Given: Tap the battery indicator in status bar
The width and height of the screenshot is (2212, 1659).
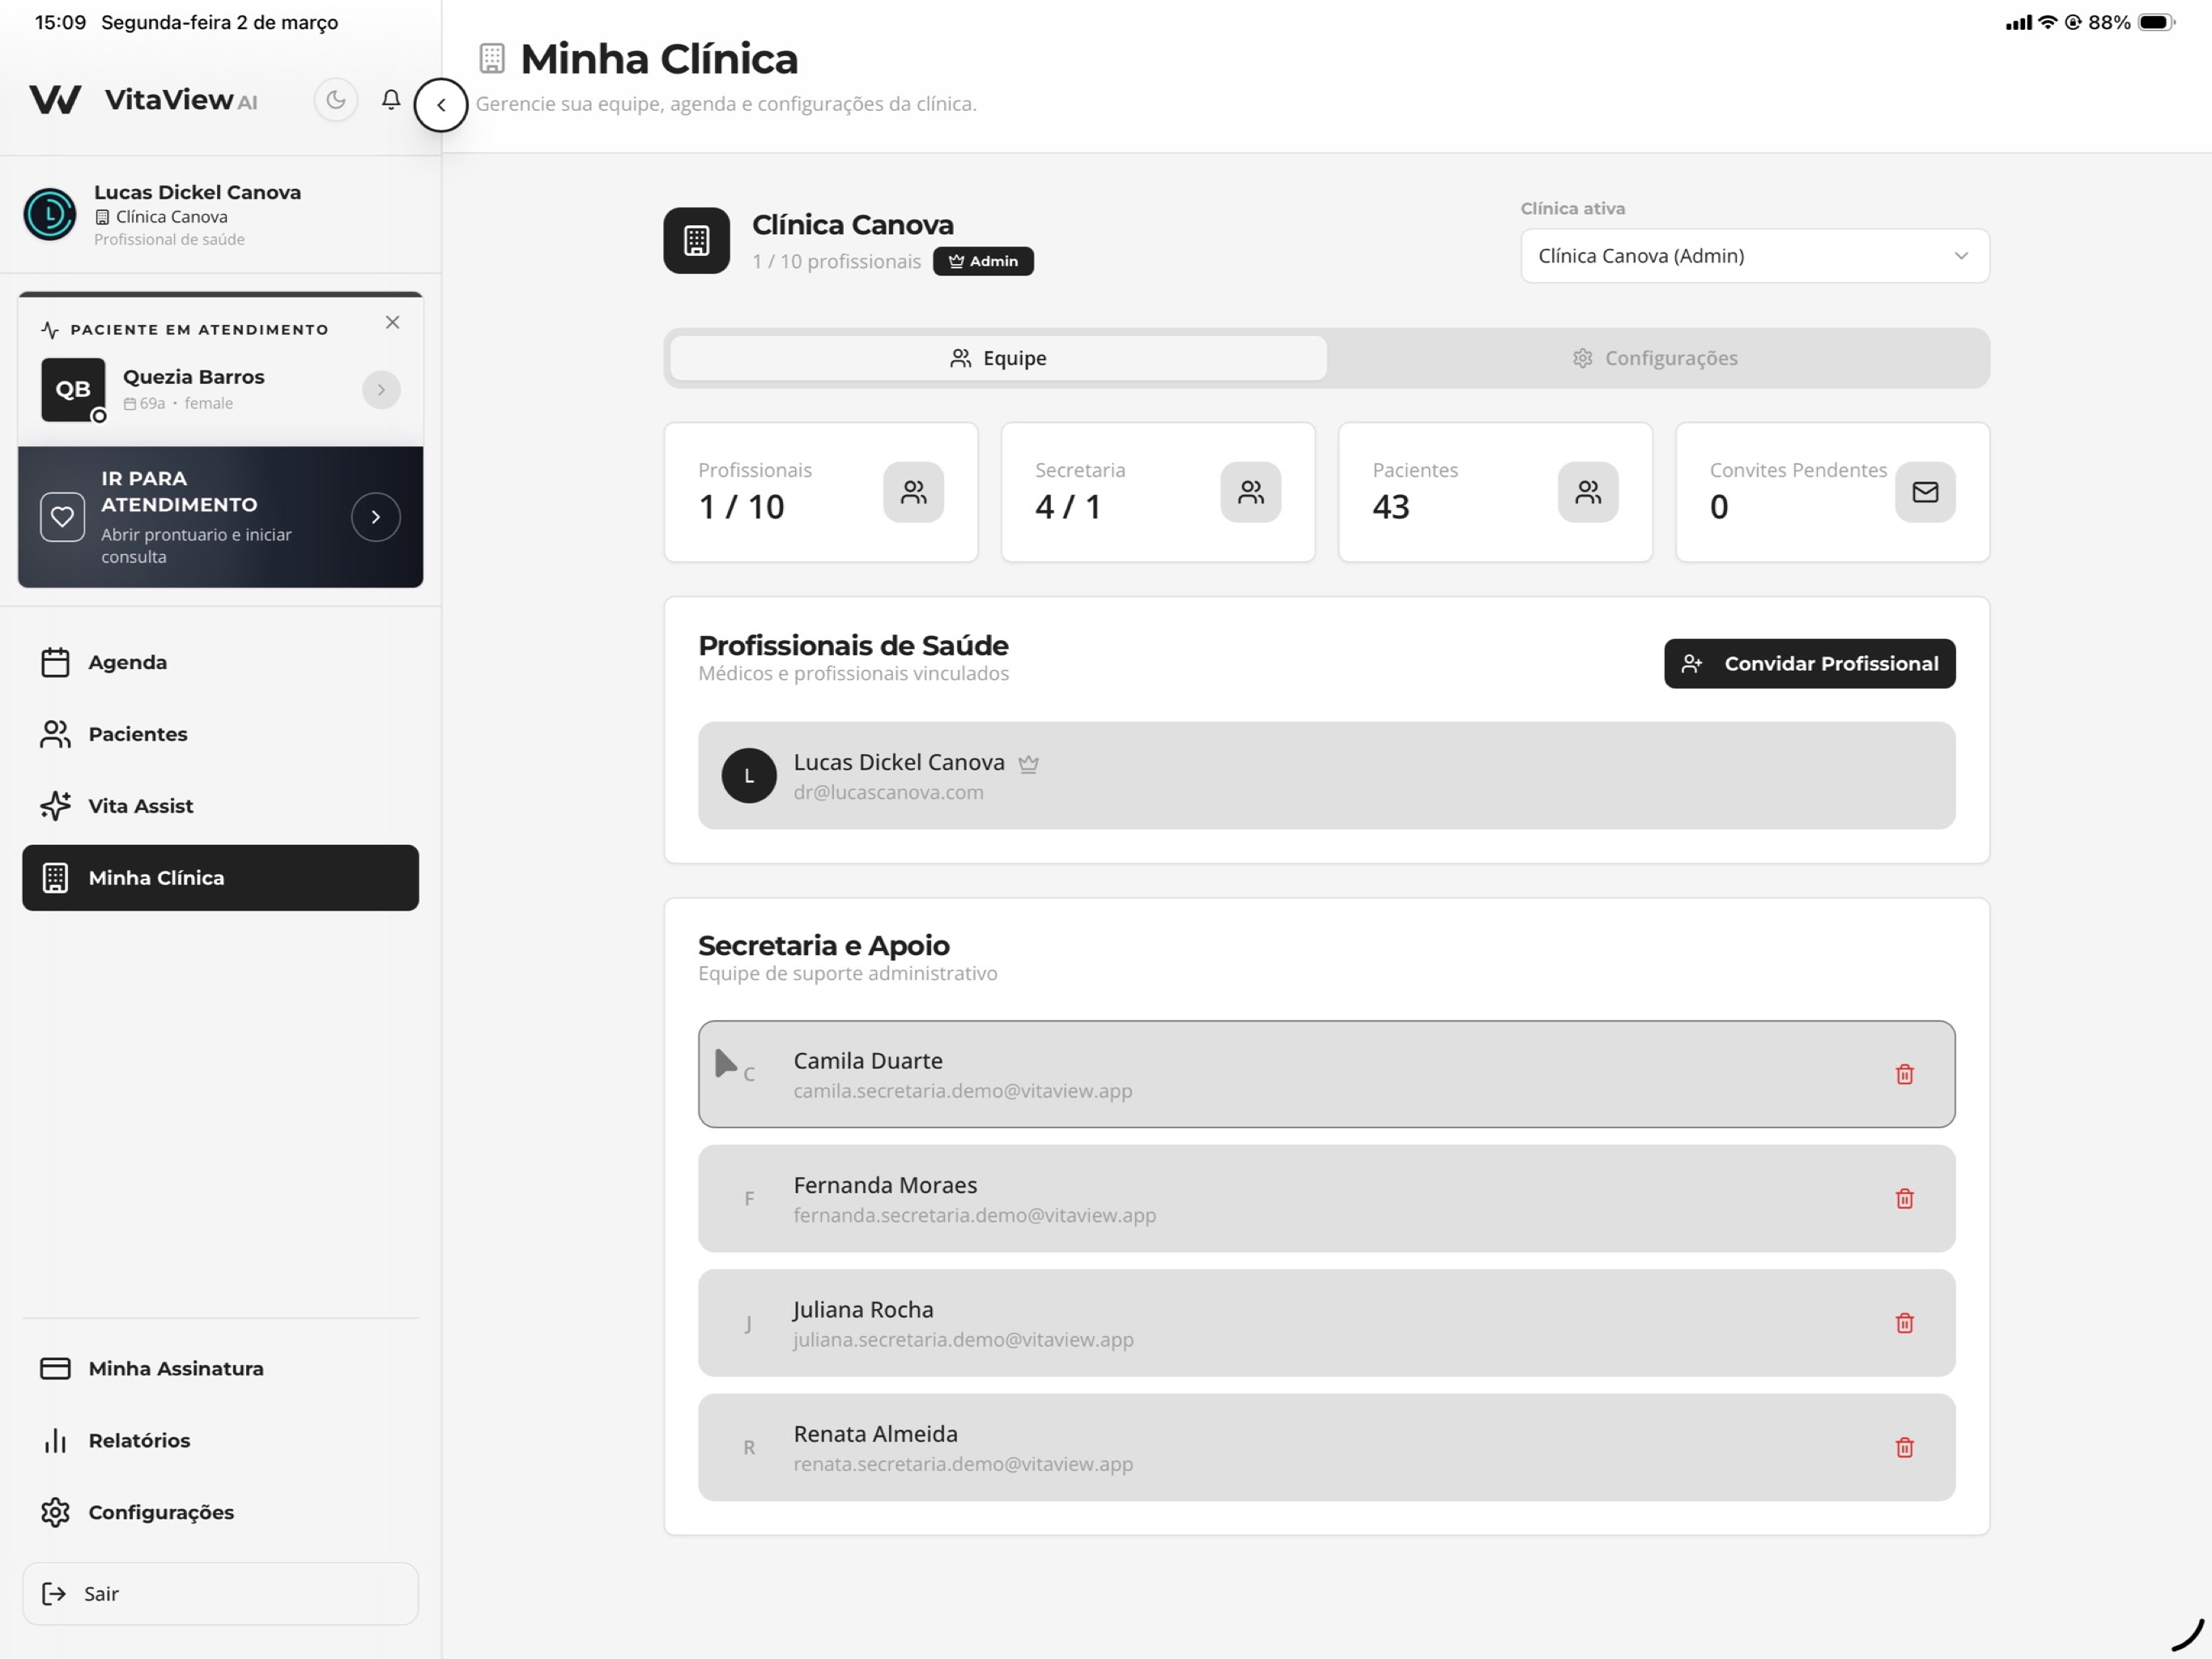Looking at the screenshot, I should point(2156,22).
